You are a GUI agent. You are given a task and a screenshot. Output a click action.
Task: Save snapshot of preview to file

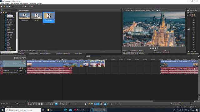click(x=160, y=10)
